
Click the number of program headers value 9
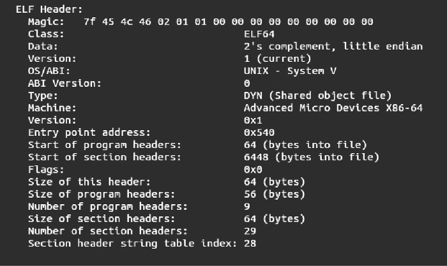(x=246, y=206)
